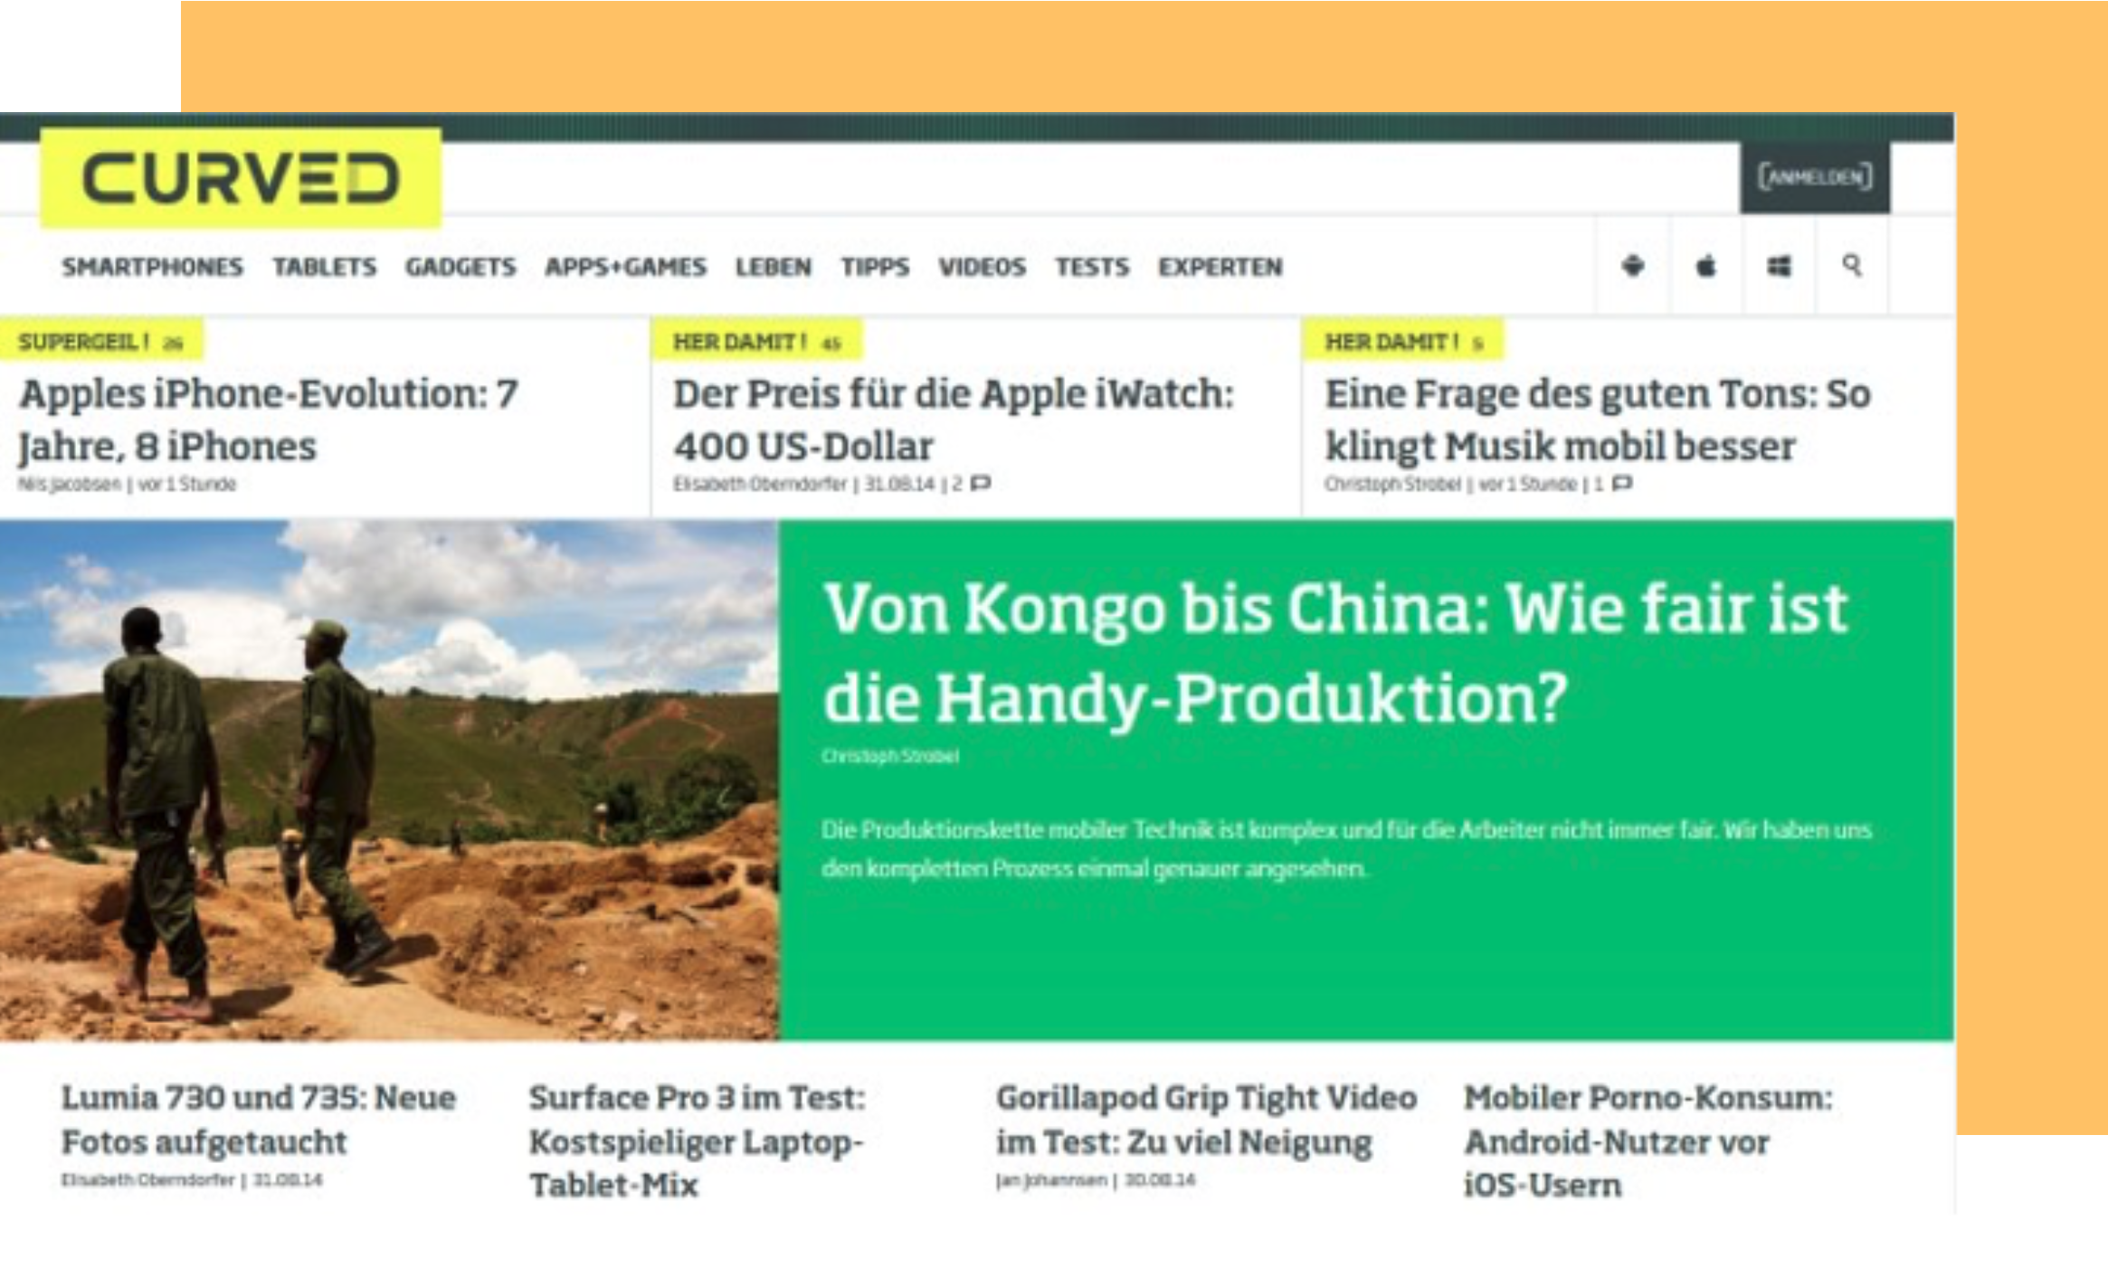This screenshot has width=2108, height=1277.
Task: Click the Anmelden login button
Action: pyautogui.click(x=1814, y=176)
